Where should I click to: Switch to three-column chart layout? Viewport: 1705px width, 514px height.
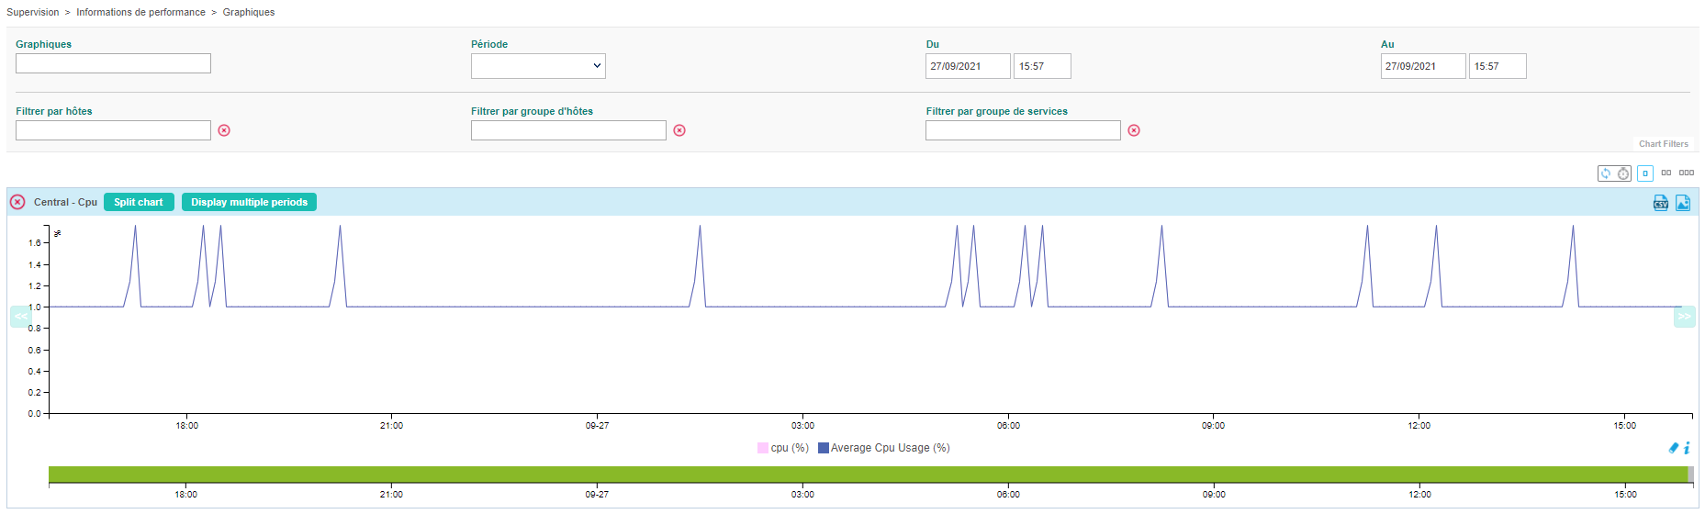[x=1687, y=173]
